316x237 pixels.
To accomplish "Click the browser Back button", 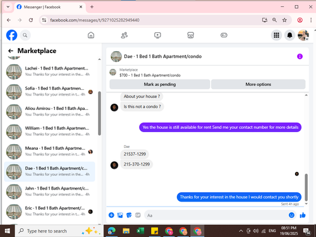I will click(9, 20).
